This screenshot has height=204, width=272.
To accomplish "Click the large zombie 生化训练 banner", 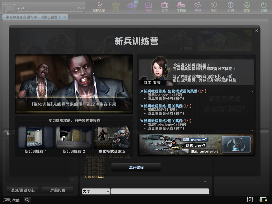I will pyautogui.click(x=74, y=84).
